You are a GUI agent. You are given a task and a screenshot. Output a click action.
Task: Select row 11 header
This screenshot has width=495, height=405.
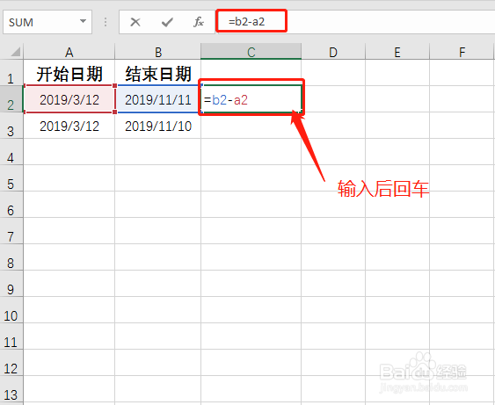(11, 336)
